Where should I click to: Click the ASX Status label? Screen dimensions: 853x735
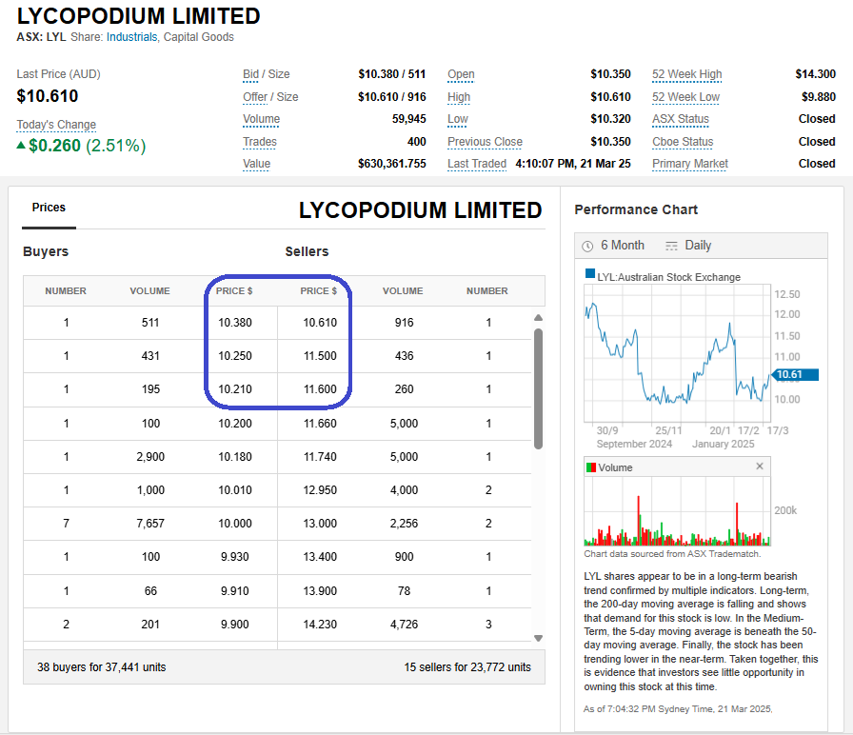pos(681,119)
